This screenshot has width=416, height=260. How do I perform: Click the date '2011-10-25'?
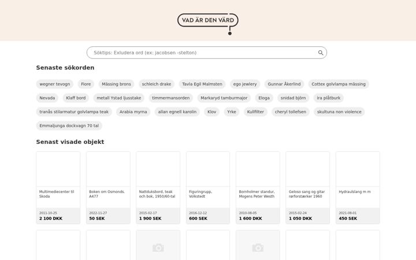click(48, 213)
